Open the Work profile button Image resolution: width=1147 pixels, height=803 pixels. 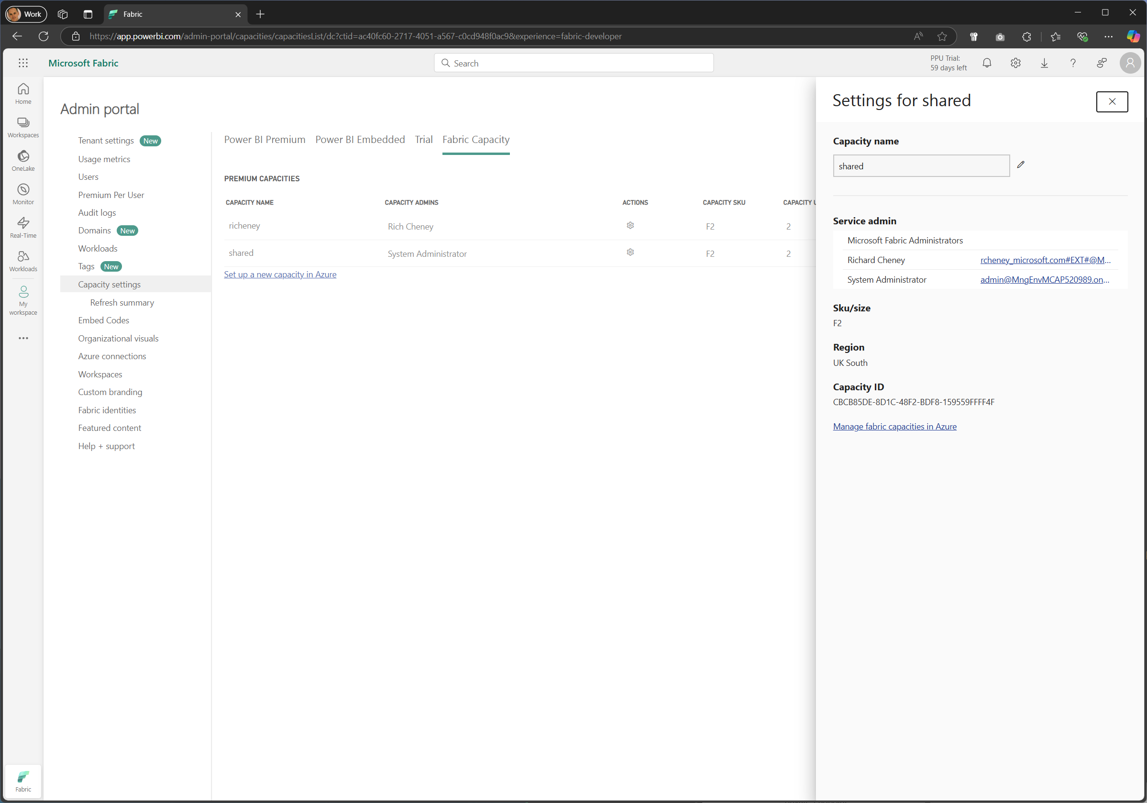(26, 14)
